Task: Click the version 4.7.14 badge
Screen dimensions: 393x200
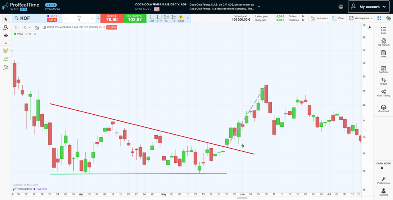Action: point(51,5)
